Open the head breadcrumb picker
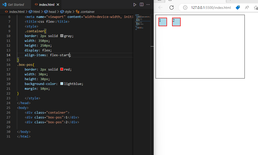Viewport: 258px width, 155px height. coord(50,12)
